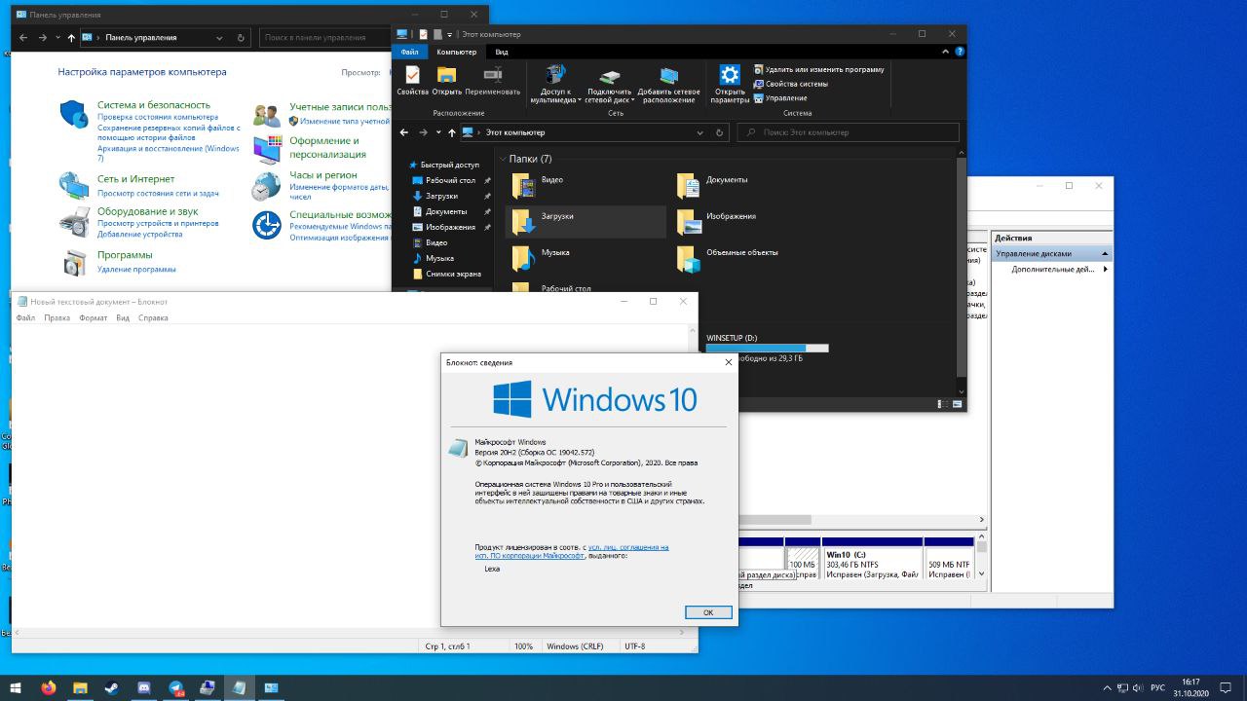Open the Видео folder icon
This screenshot has width=1247, height=701.
(x=523, y=185)
